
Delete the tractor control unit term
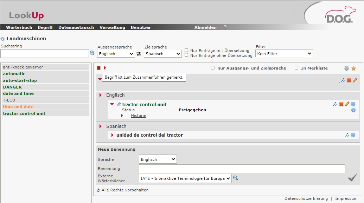click(x=341, y=104)
